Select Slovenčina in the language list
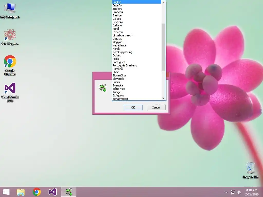The image size is (263, 197). [x=137, y=75]
